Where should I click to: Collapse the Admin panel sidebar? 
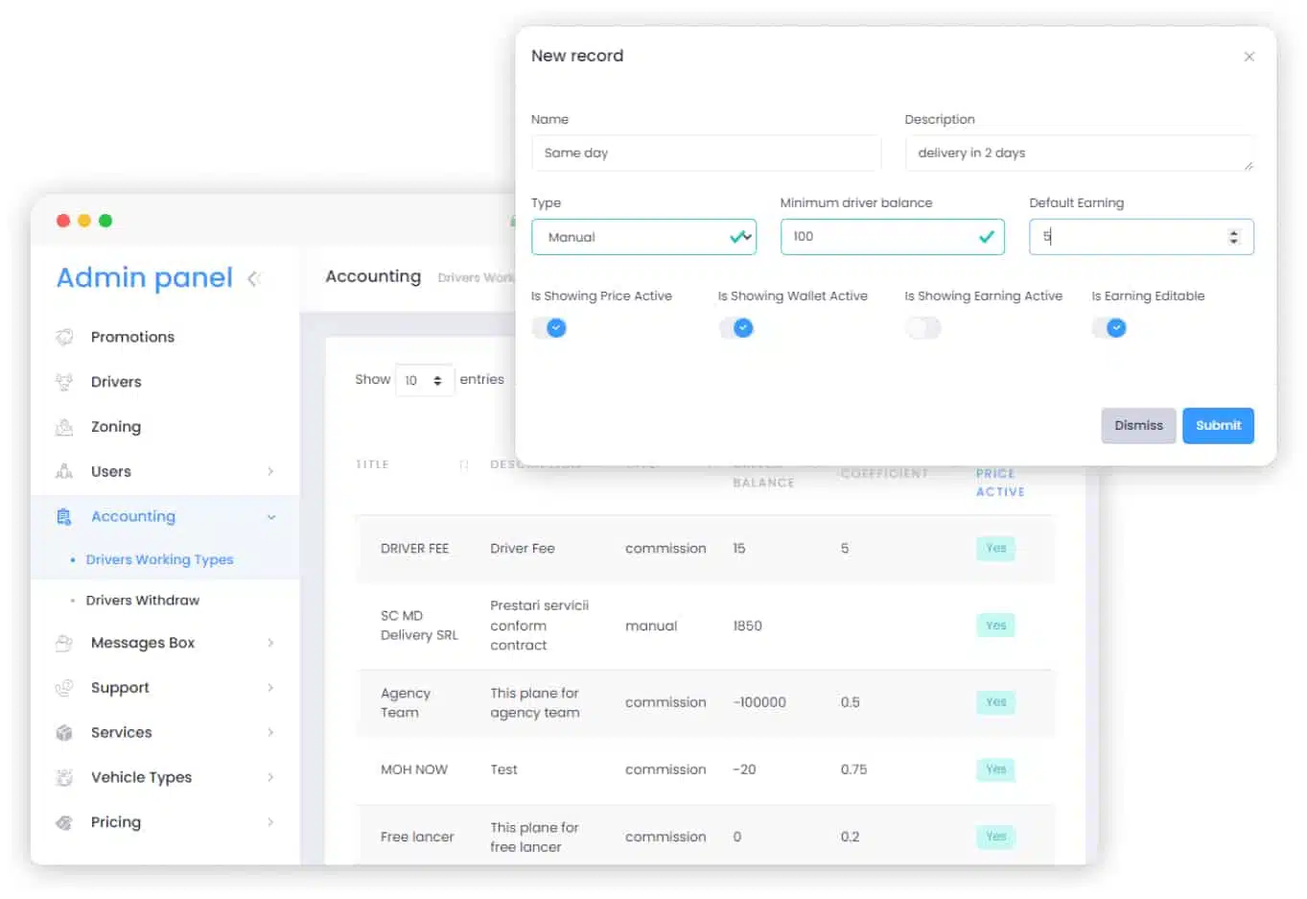point(254,278)
